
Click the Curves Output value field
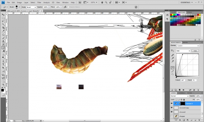point(183,80)
